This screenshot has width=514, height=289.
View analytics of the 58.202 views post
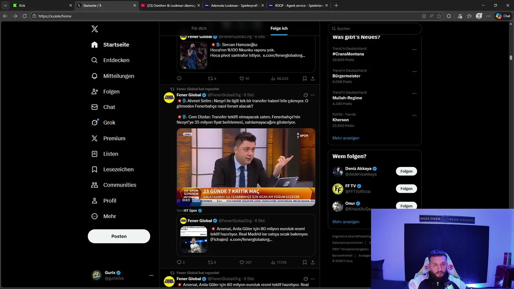coord(279,78)
